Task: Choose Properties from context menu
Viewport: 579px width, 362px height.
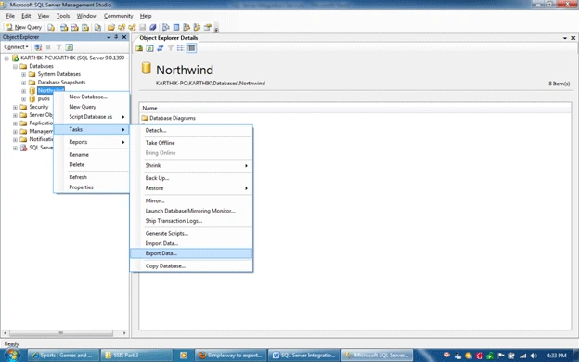Action: tap(91, 187)
